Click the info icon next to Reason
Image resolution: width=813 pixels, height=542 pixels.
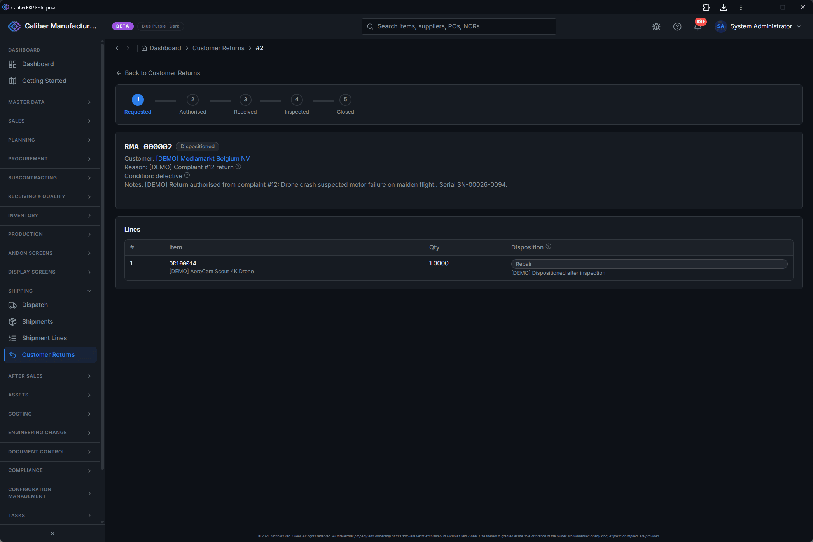tap(238, 167)
